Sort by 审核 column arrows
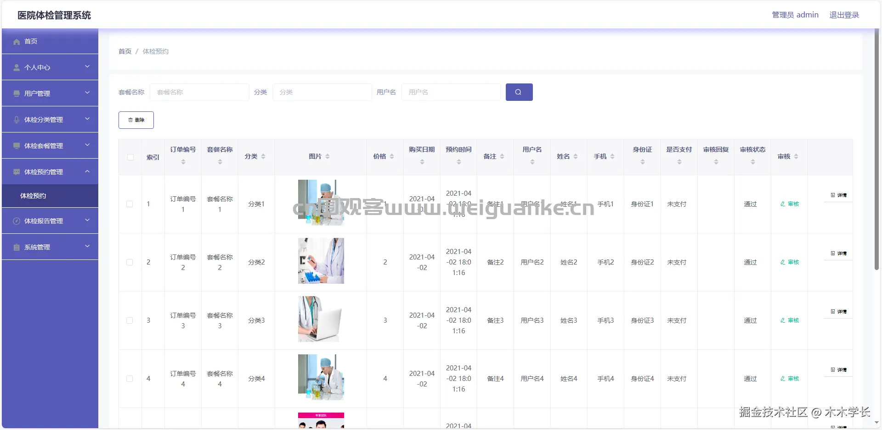 (796, 156)
